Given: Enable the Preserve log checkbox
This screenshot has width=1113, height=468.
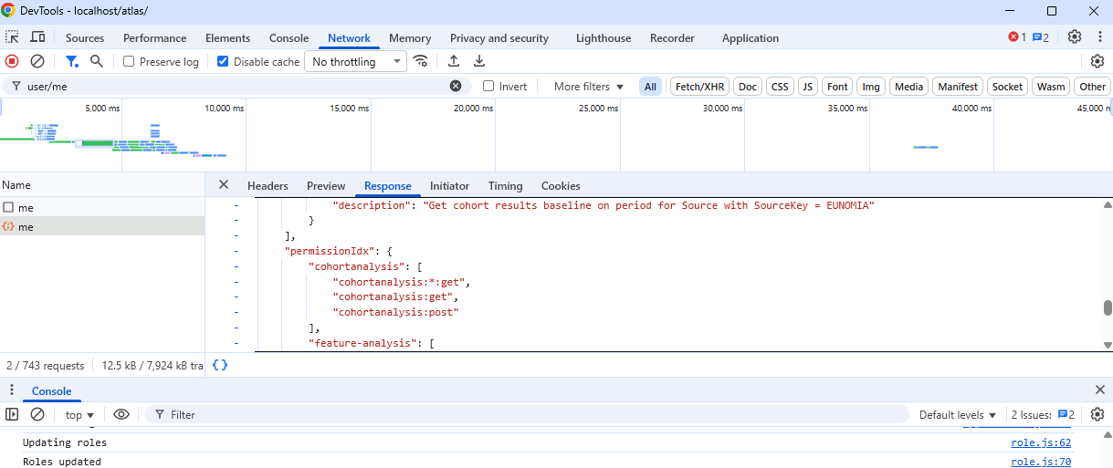Looking at the screenshot, I should pyautogui.click(x=129, y=62).
